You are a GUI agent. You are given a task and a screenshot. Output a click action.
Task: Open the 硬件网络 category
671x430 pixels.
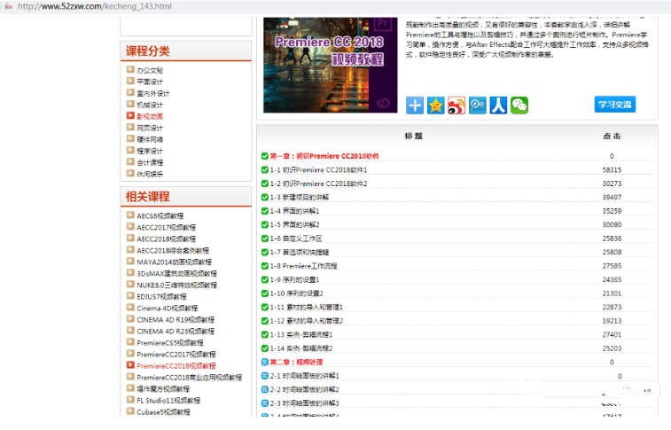tap(150, 139)
